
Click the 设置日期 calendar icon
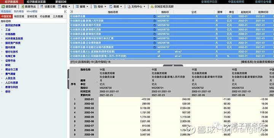tap(42, 6)
